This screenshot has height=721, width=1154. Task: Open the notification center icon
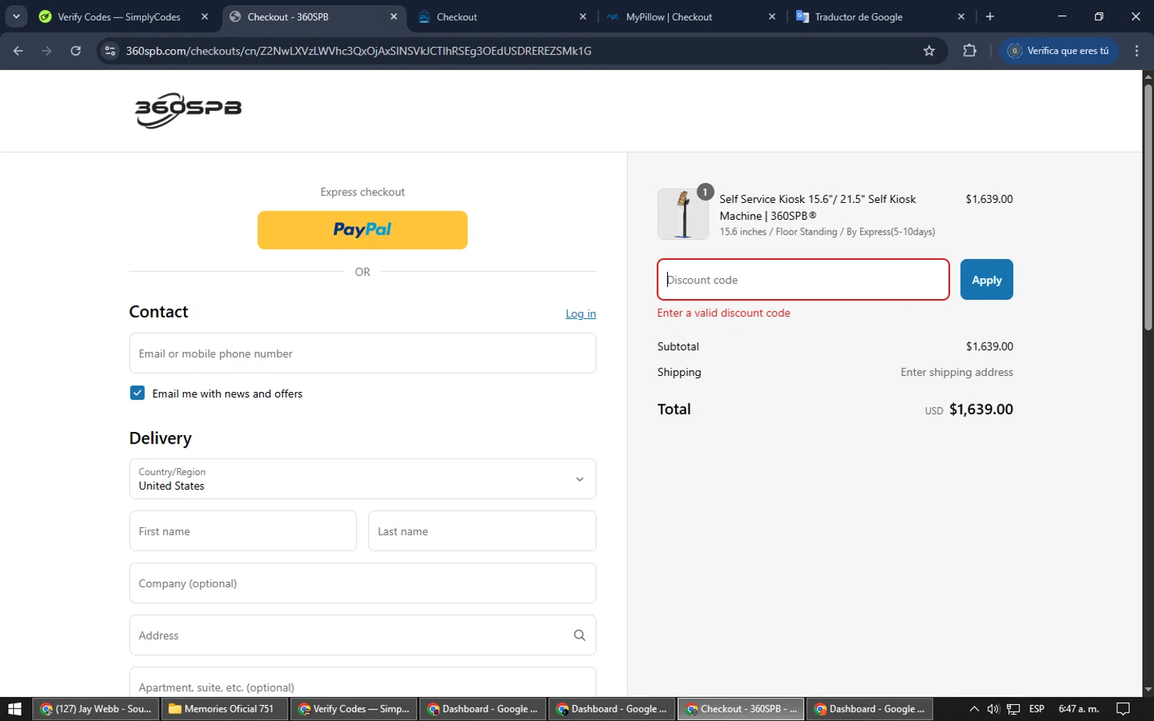pos(1123,709)
